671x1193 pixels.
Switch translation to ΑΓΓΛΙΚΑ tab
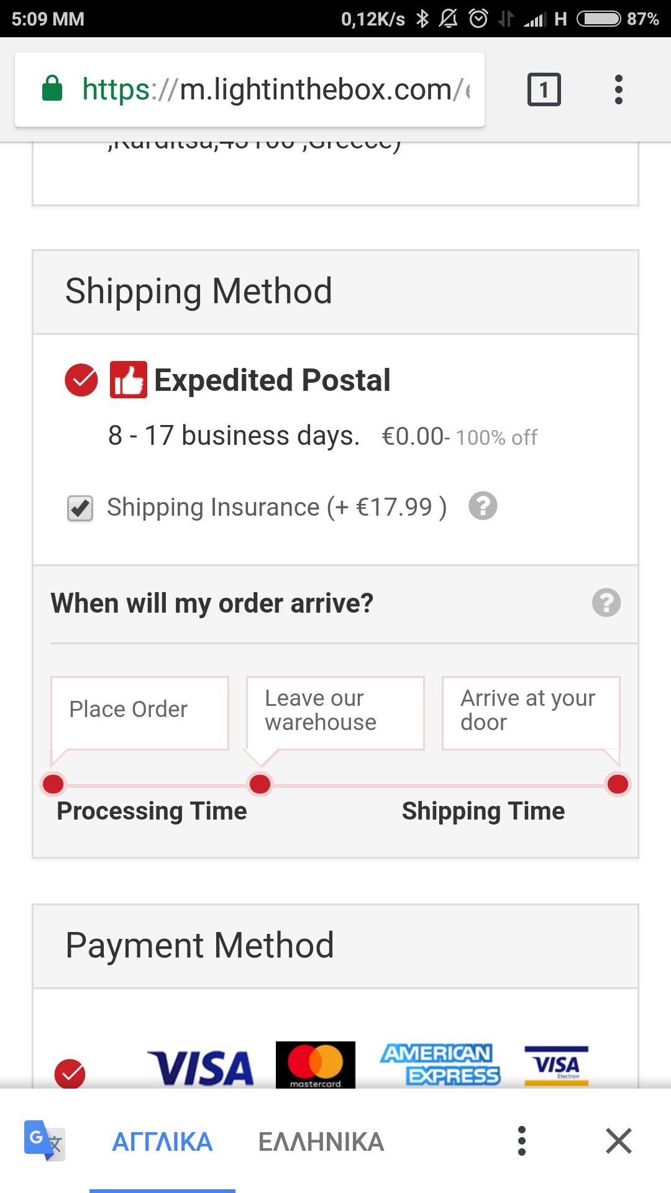tap(162, 1142)
